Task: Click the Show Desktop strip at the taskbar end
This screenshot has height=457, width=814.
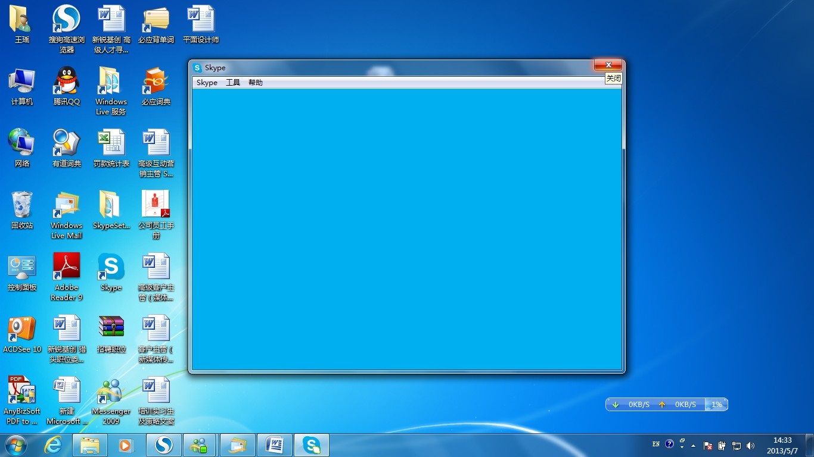Action: tap(809, 445)
